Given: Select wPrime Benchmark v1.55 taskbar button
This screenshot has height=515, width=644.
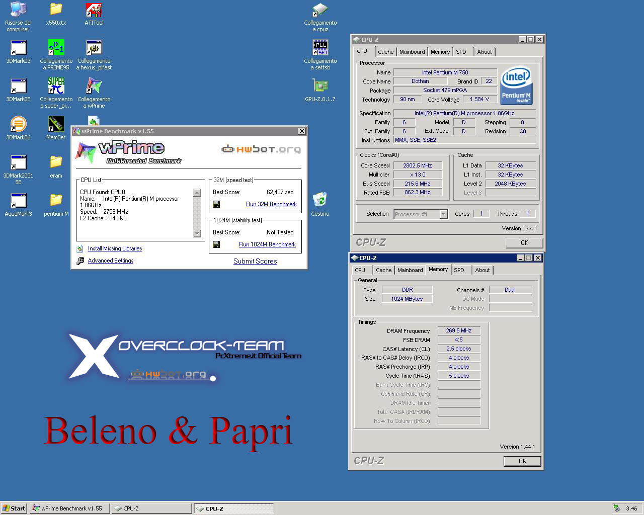Looking at the screenshot, I should (69, 508).
